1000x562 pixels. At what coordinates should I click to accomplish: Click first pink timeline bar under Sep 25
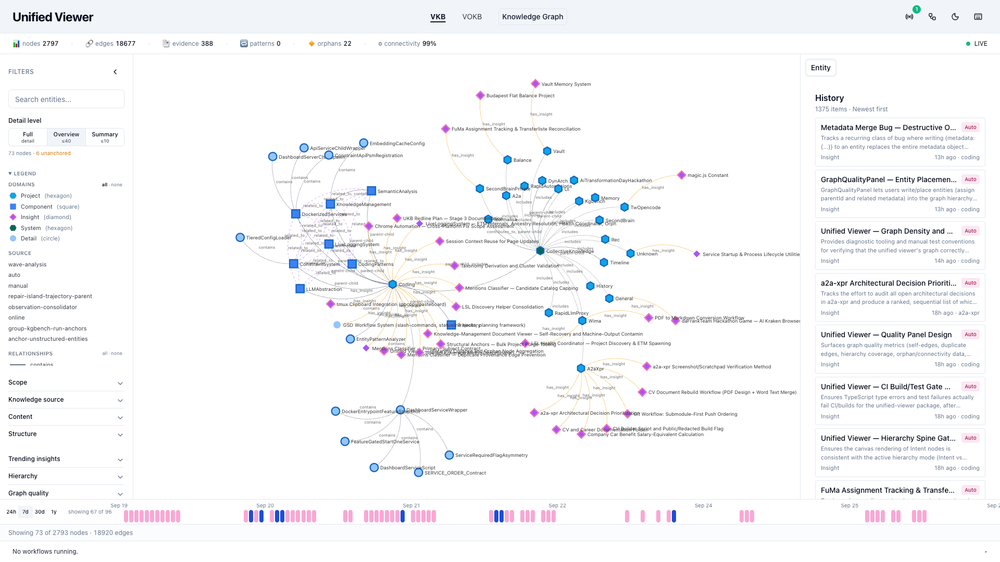pos(867,516)
